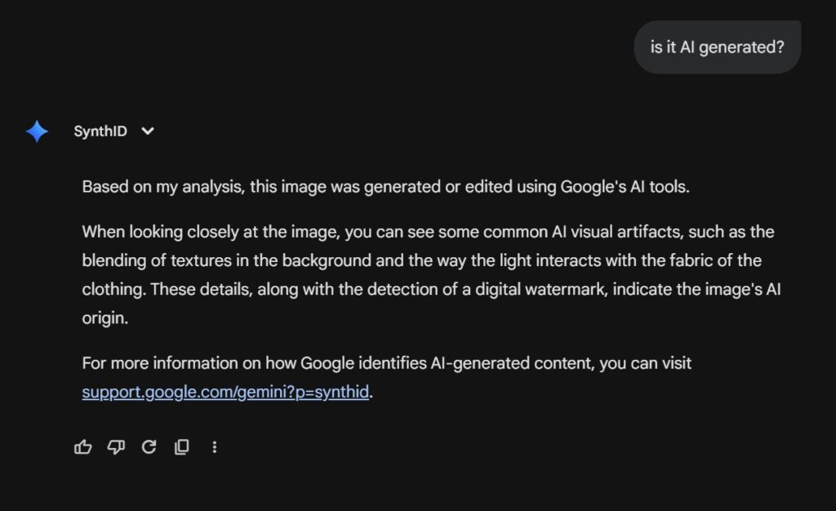
Task: Click the "Based on my analysis" sentence
Action: pos(162,186)
